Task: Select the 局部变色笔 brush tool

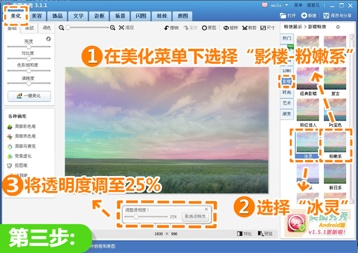Action: click(21, 136)
